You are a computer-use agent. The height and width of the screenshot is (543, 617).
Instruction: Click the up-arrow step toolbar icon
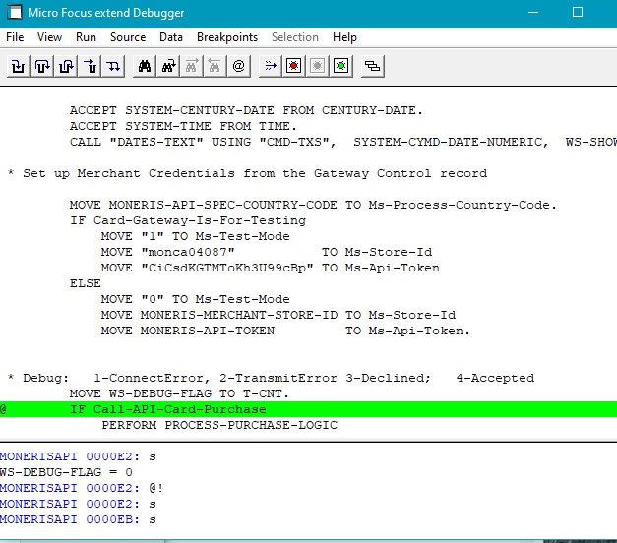coord(90,66)
